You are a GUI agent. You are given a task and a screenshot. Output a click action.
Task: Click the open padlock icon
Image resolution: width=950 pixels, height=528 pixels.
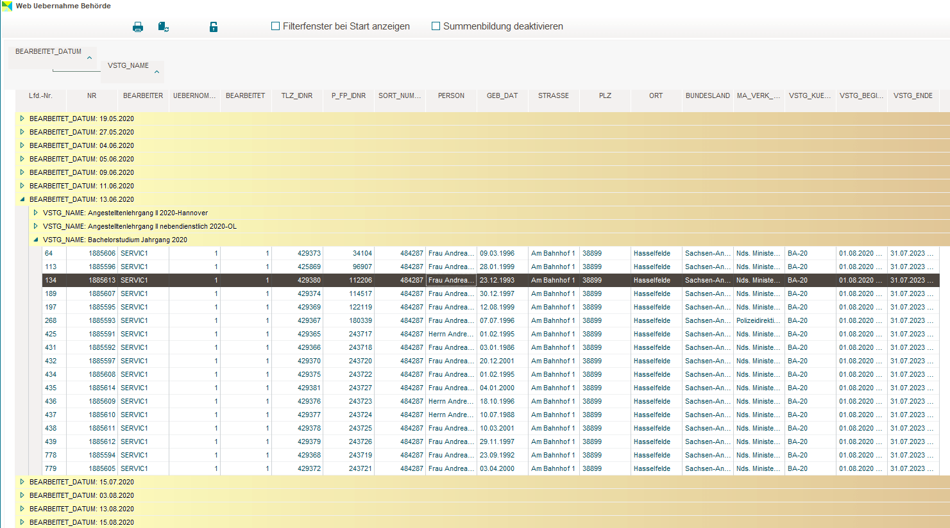pyautogui.click(x=214, y=27)
